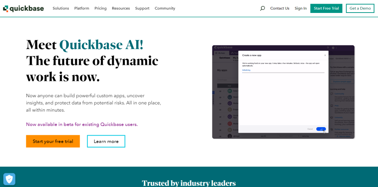
Task: Click the Data app icon in demo list
Action: tap(230, 91)
